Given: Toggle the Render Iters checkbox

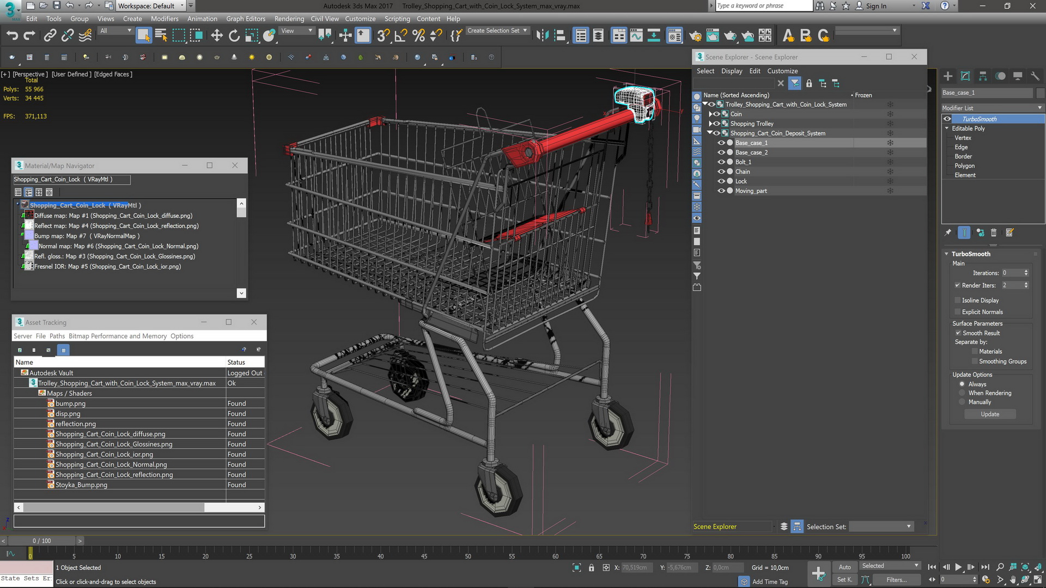Looking at the screenshot, I should pyautogui.click(x=958, y=285).
